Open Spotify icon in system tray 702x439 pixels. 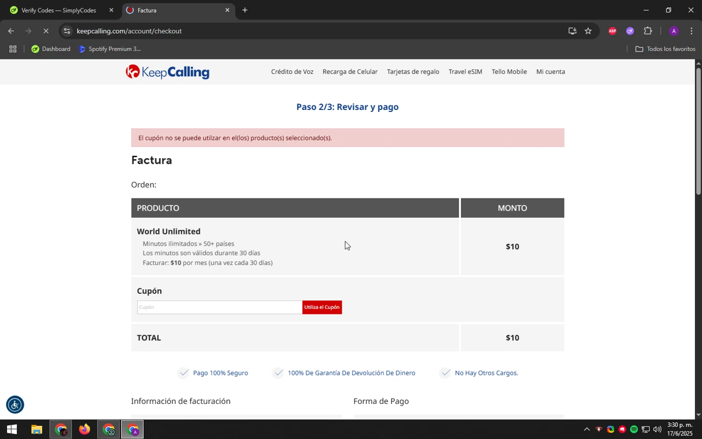coord(634,429)
